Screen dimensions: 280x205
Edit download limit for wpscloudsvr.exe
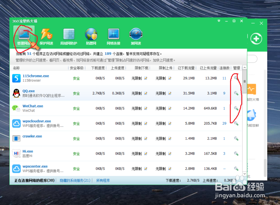[x=146, y=123]
